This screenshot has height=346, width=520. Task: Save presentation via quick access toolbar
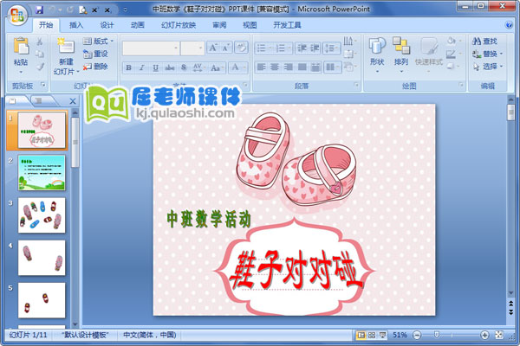(x=39, y=10)
